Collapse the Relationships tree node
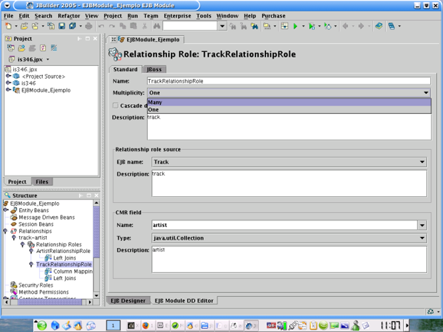443x332 pixels. pos(6,231)
